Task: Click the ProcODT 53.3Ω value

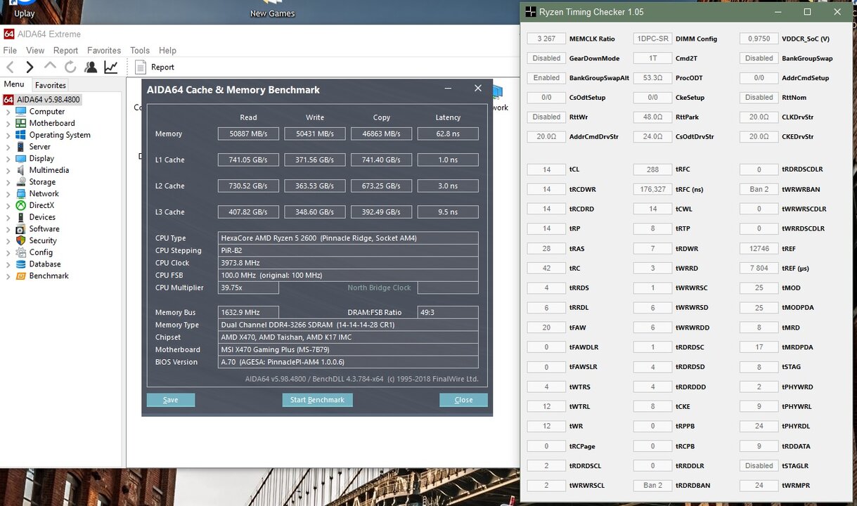Action: coord(652,78)
